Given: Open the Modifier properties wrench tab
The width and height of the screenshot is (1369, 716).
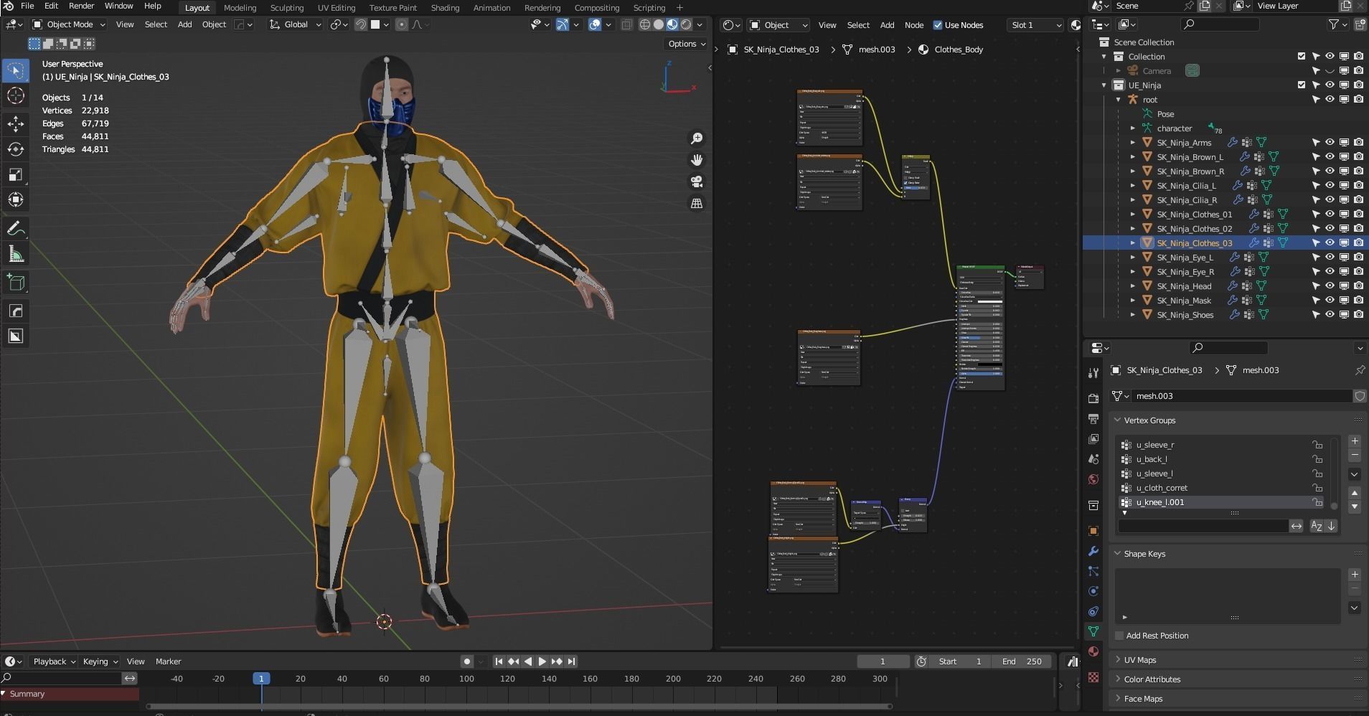Looking at the screenshot, I should pyautogui.click(x=1093, y=551).
